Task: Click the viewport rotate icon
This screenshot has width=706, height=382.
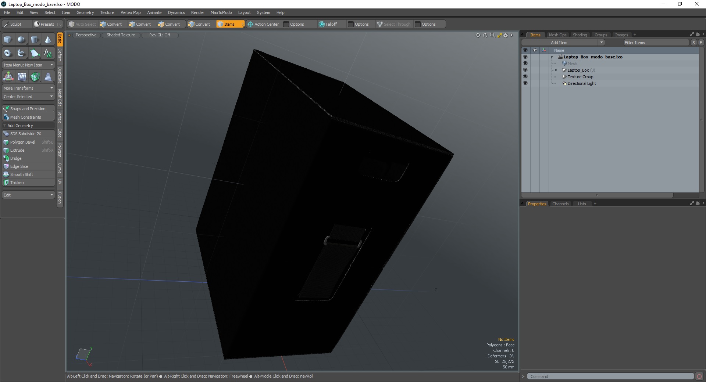Action: 485,35
